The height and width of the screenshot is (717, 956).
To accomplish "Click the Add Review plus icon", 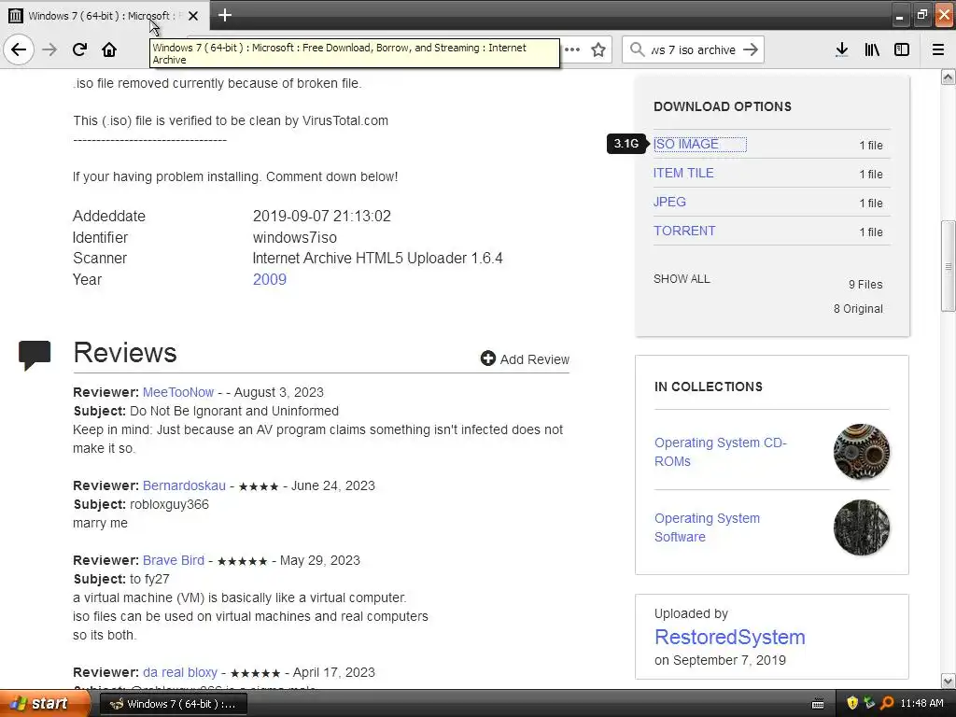I will point(487,358).
